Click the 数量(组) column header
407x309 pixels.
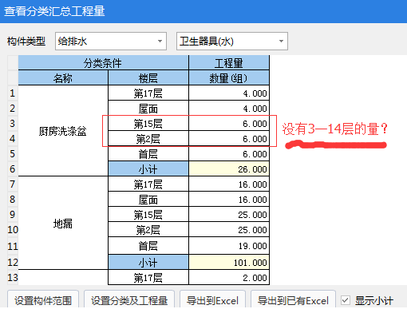229,78
